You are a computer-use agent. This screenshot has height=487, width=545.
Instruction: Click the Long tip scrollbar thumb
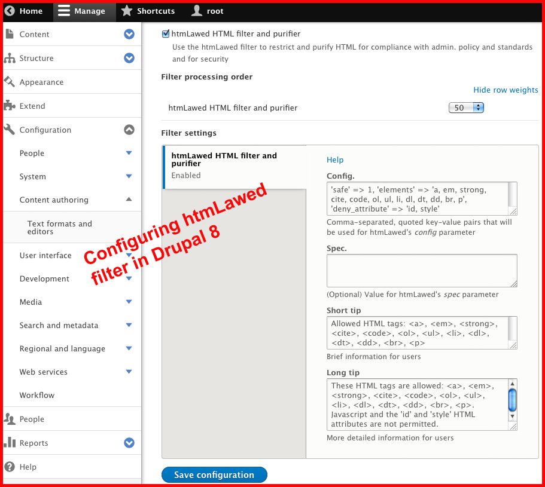point(512,400)
